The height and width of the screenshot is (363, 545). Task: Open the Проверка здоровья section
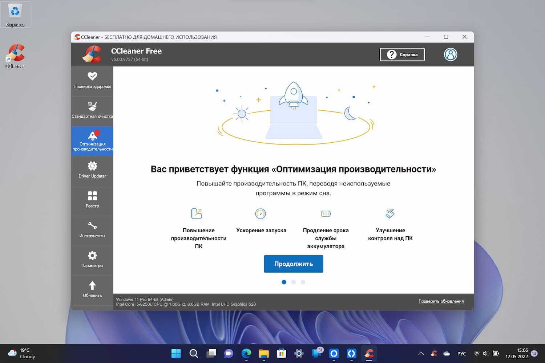[92, 81]
